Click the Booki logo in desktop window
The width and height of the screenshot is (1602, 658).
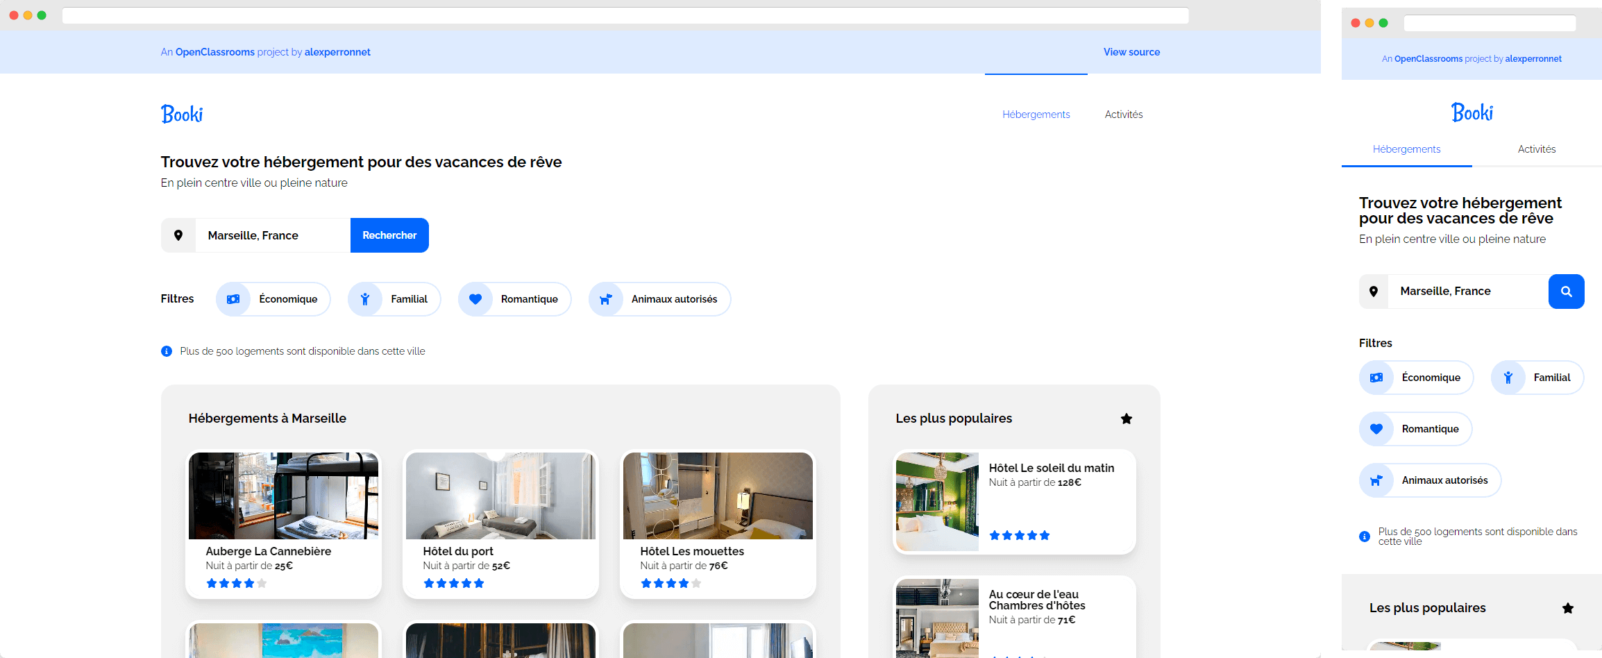(182, 114)
